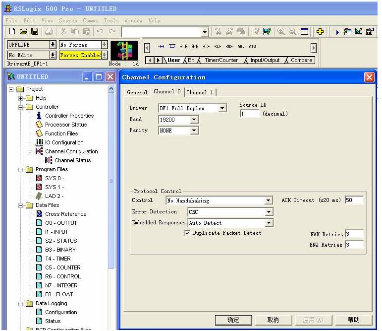Expand the Help folder node

(x=20, y=98)
